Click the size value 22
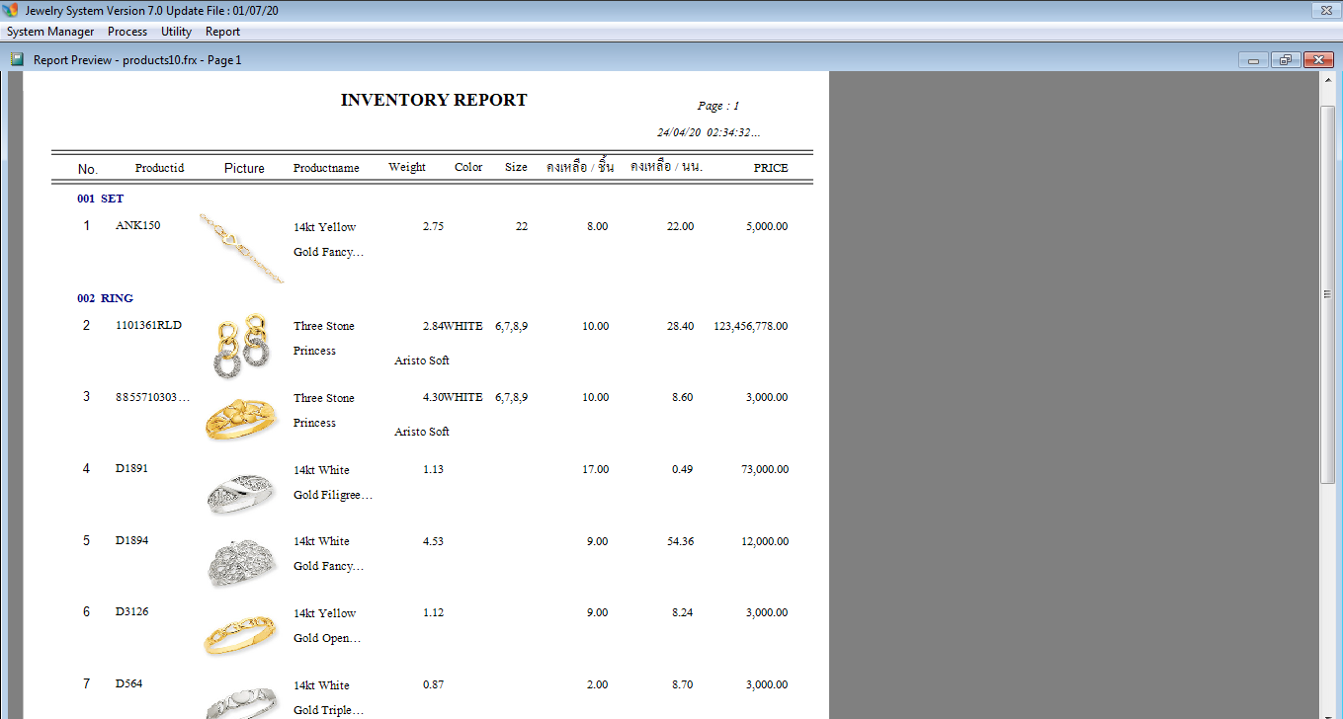The width and height of the screenshot is (1343, 719). point(522,226)
